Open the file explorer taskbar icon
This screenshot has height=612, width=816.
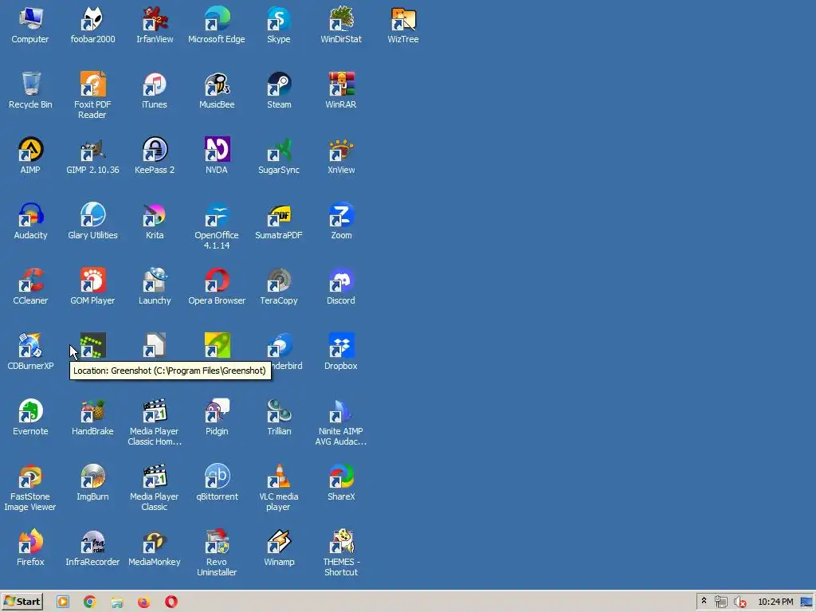[117, 602]
